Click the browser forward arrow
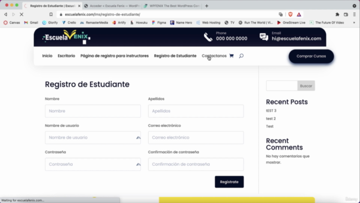 [x=13, y=15]
